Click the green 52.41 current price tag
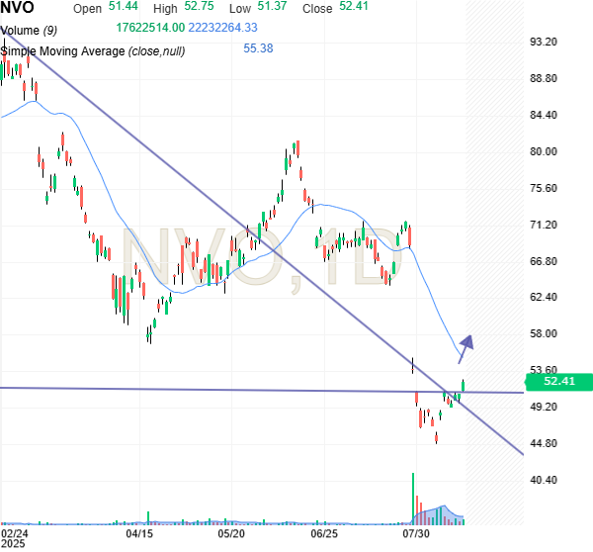This screenshot has width=593, height=552. pyautogui.click(x=558, y=381)
